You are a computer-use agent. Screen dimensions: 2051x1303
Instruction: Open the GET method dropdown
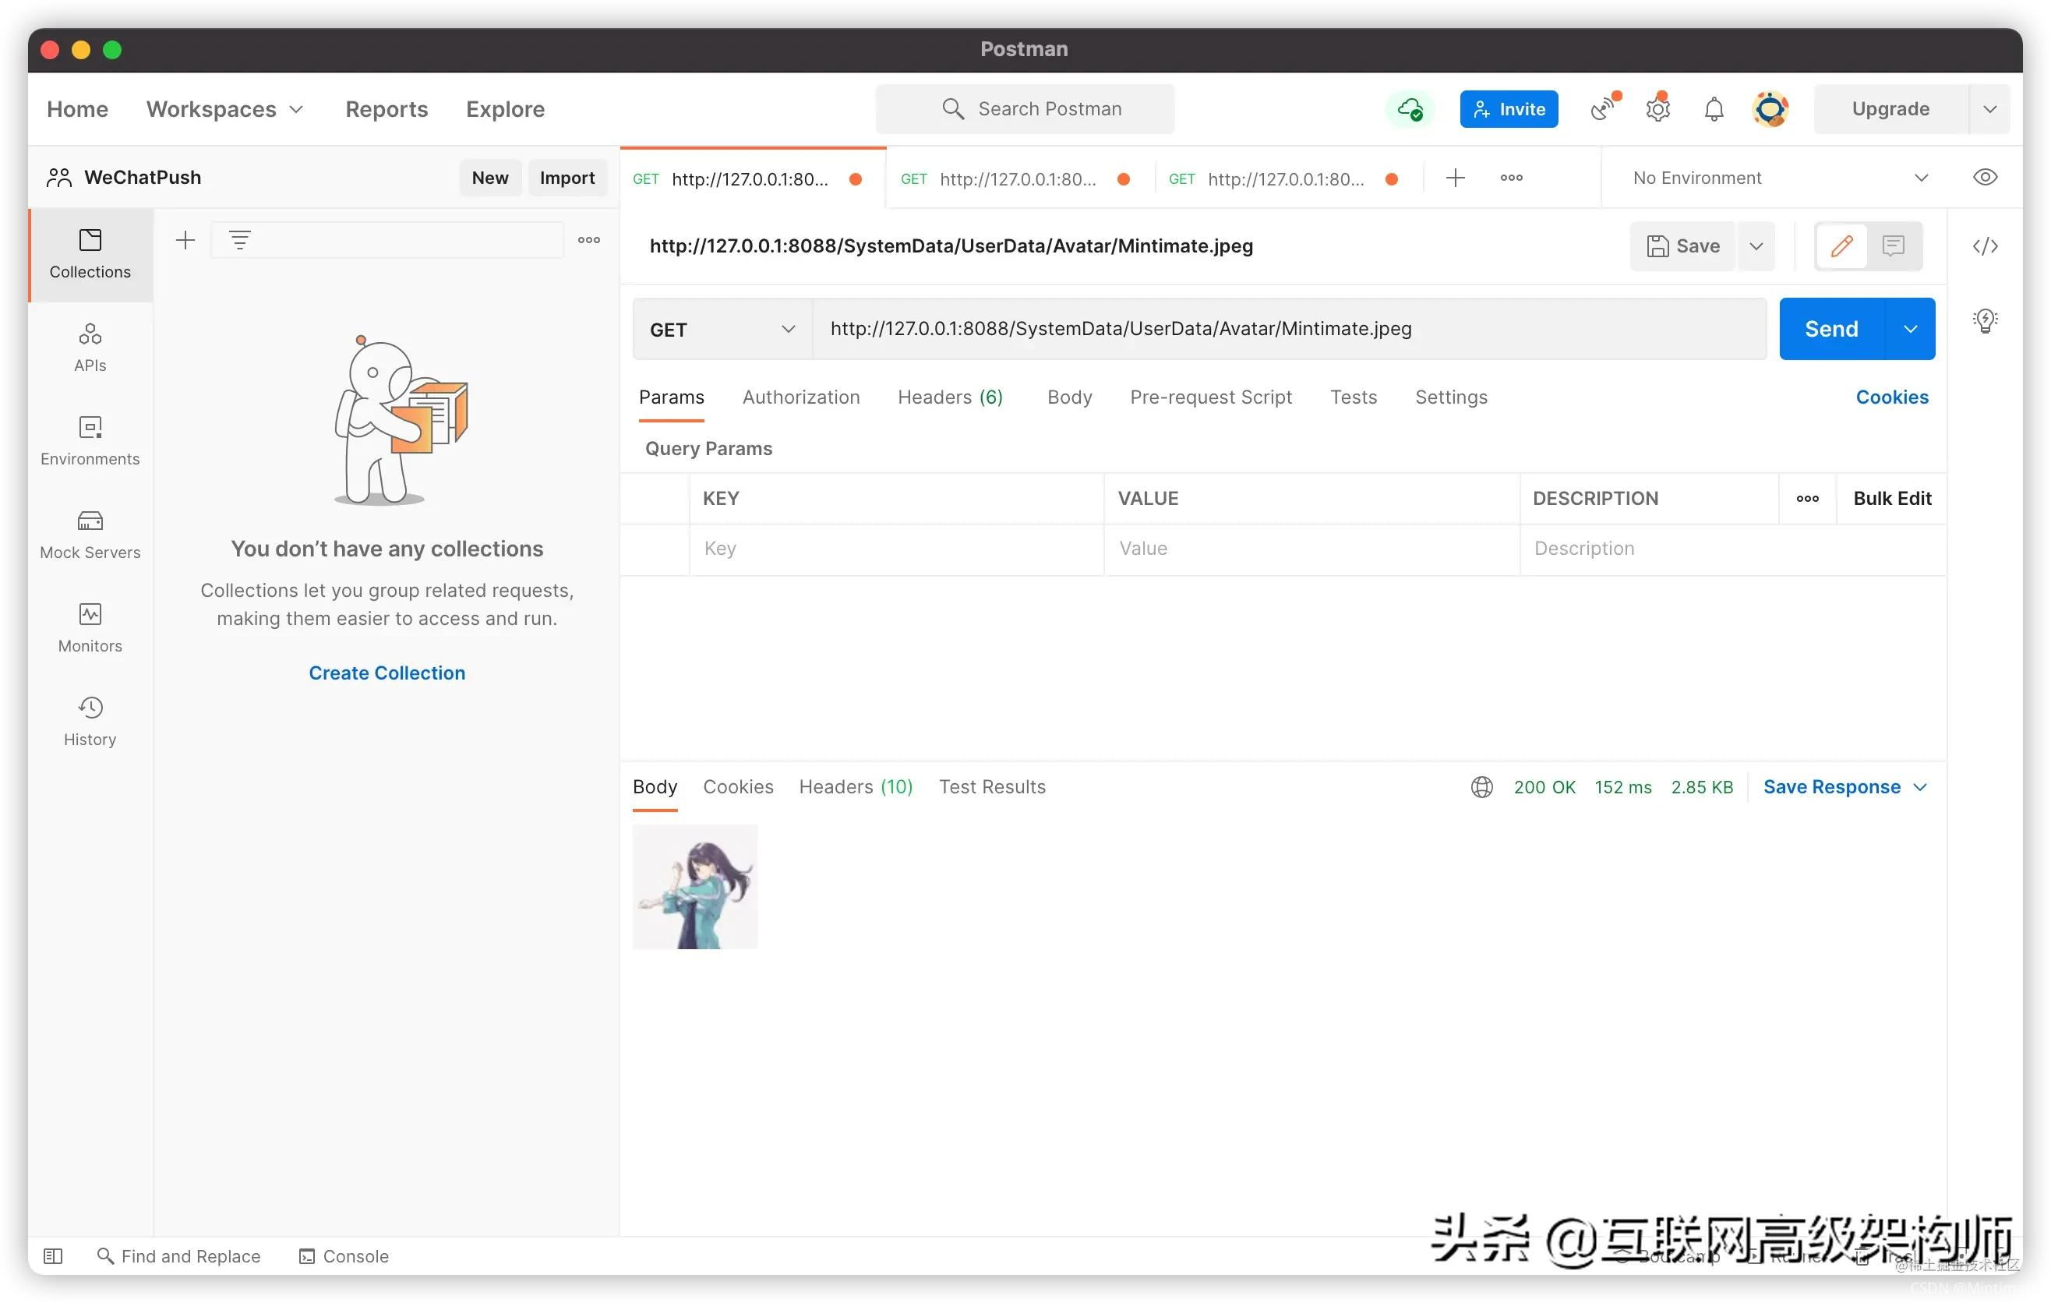(x=722, y=330)
